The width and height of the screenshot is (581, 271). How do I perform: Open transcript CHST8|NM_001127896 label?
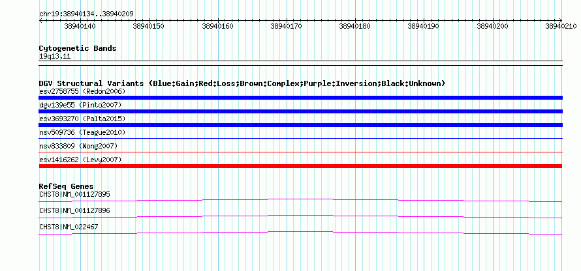(x=74, y=210)
